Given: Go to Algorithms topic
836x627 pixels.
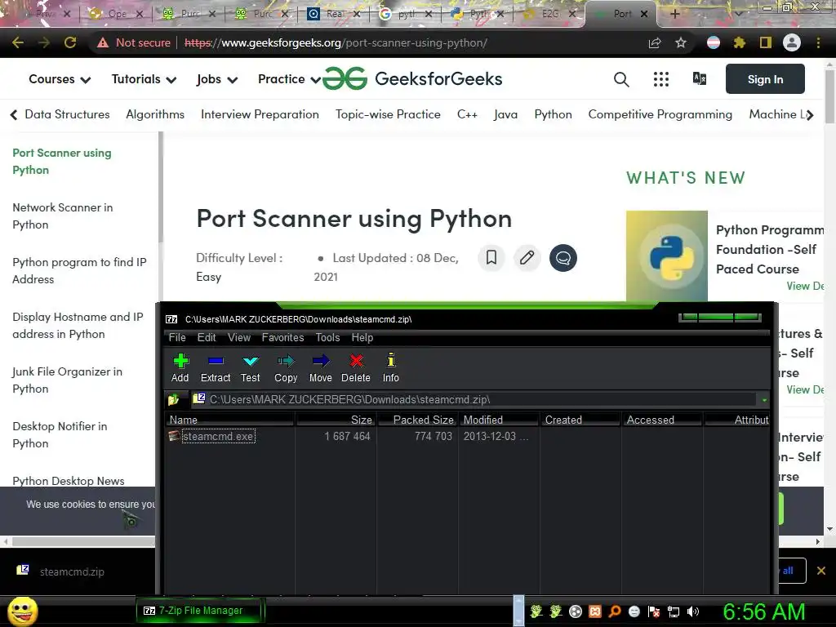Looking at the screenshot, I should [x=155, y=114].
